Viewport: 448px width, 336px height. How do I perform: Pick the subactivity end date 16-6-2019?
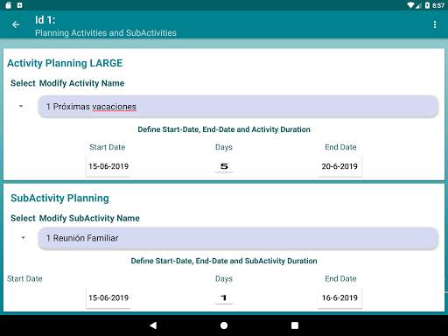pyautogui.click(x=339, y=297)
